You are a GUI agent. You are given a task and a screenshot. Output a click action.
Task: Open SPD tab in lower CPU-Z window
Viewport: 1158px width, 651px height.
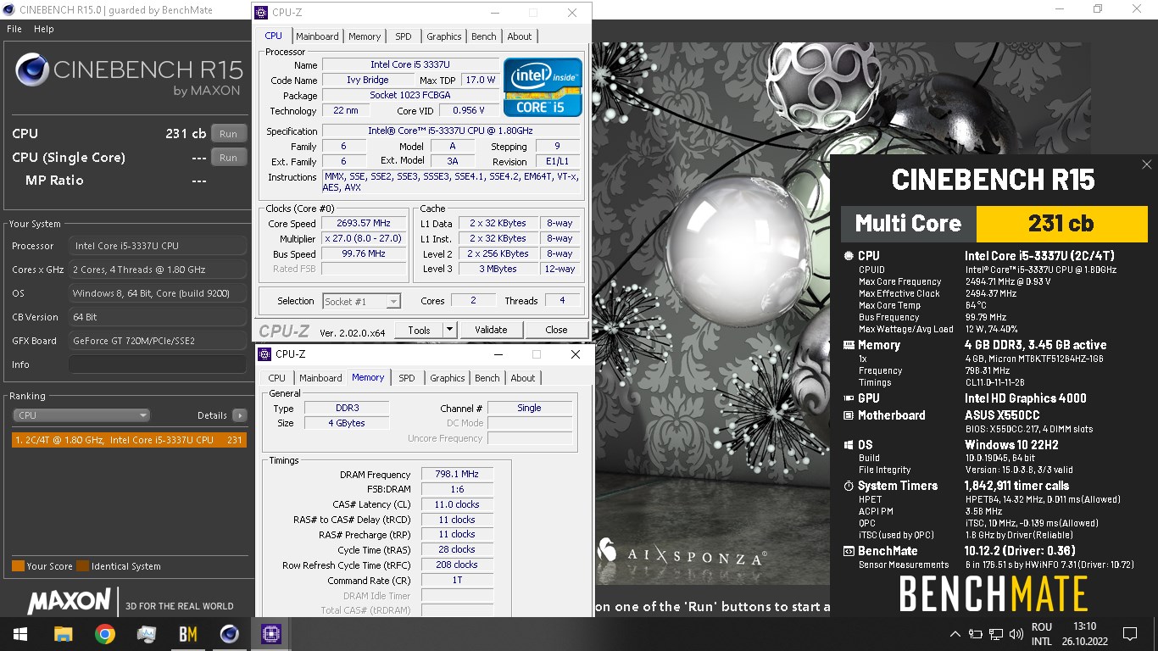(407, 378)
